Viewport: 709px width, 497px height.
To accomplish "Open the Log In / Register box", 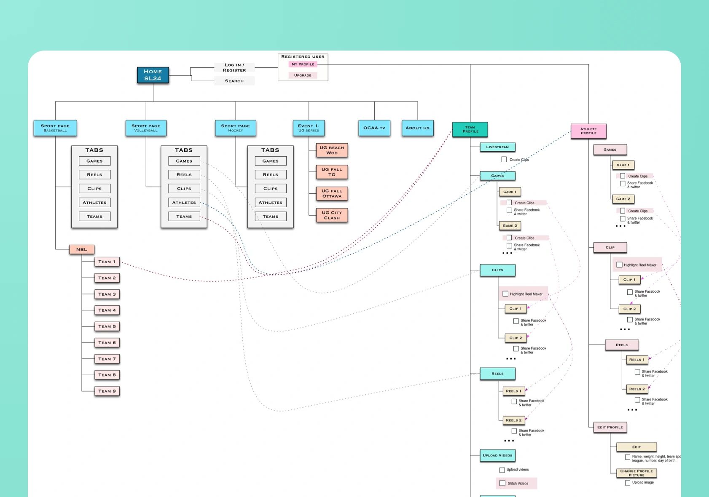I will pyautogui.click(x=234, y=67).
